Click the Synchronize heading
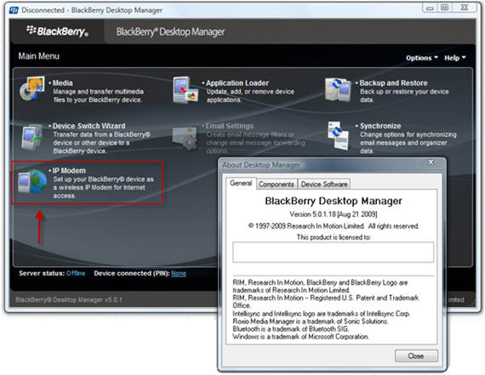Screen dimensions: 485x375 pyautogui.click(x=380, y=126)
